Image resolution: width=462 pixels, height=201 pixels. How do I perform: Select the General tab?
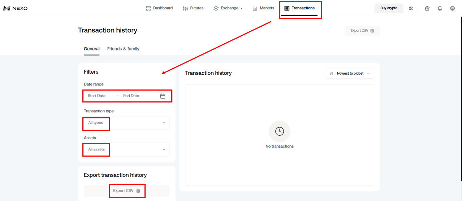92,49
